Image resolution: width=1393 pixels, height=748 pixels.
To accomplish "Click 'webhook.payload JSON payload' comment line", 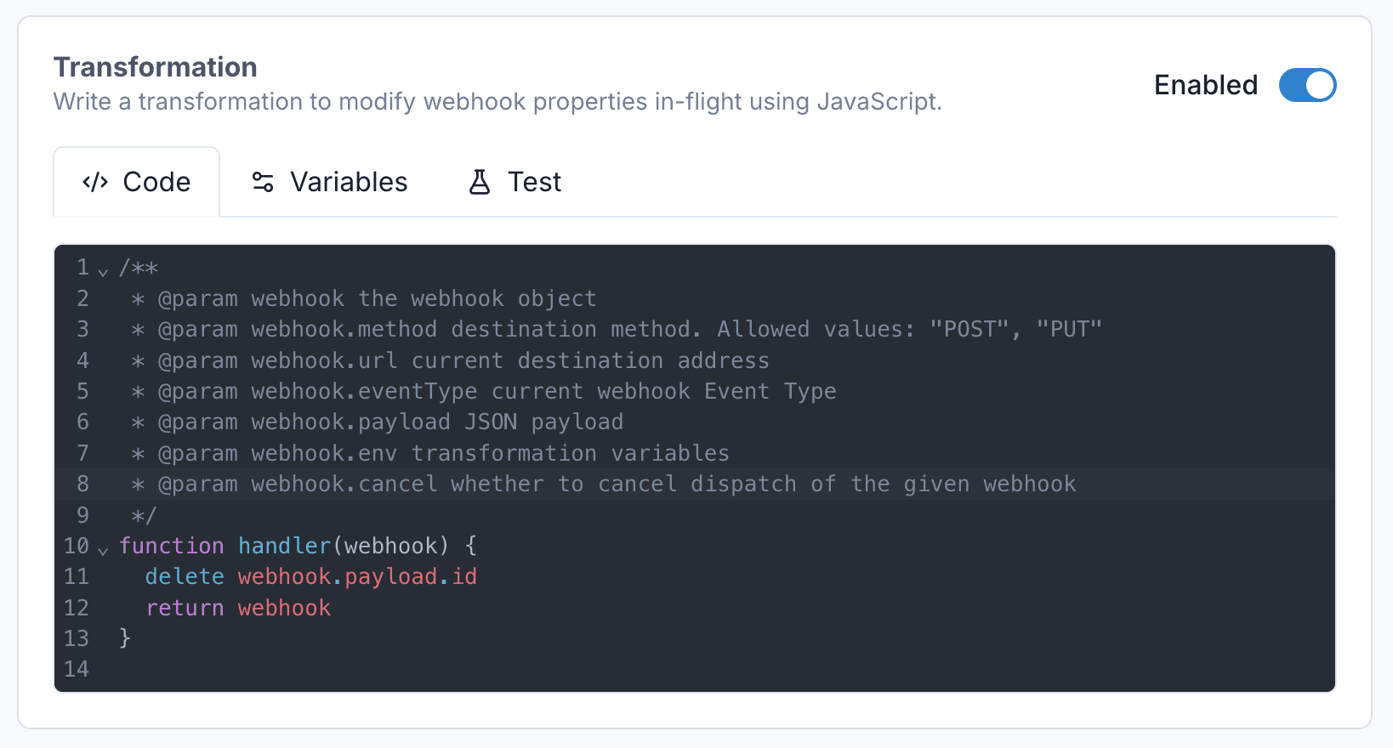I will pyautogui.click(x=437, y=422).
